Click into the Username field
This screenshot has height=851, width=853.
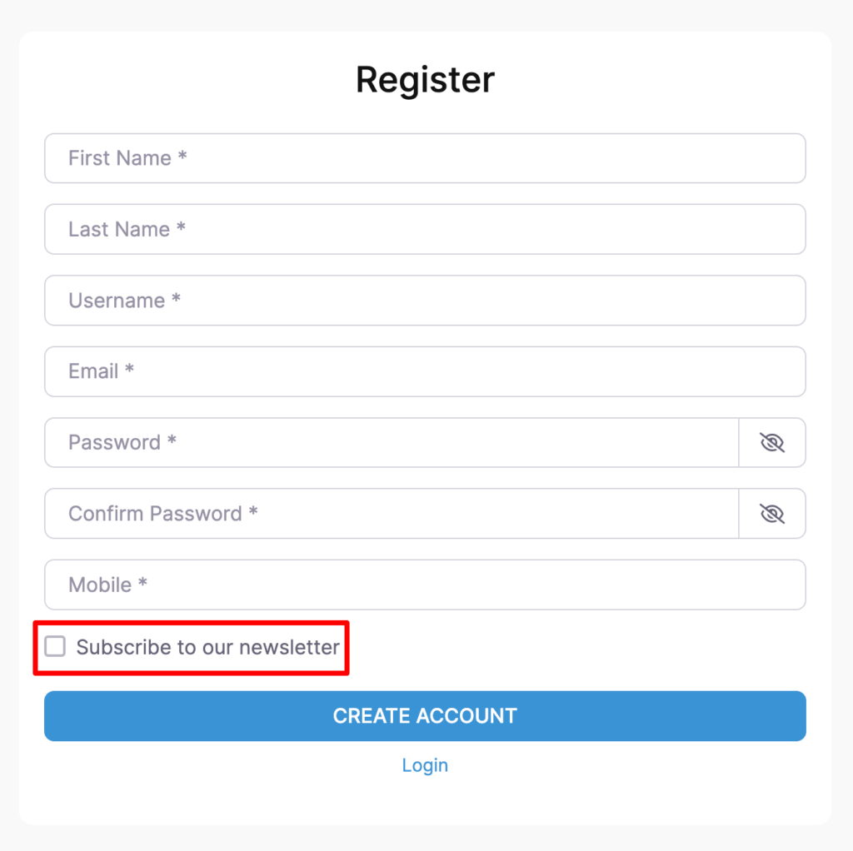click(x=425, y=301)
